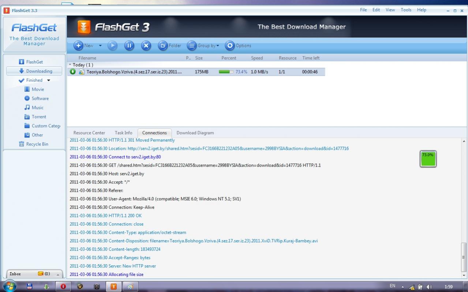Sort by Speed column header
The height and width of the screenshot is (292, 468).
point(257,58)
